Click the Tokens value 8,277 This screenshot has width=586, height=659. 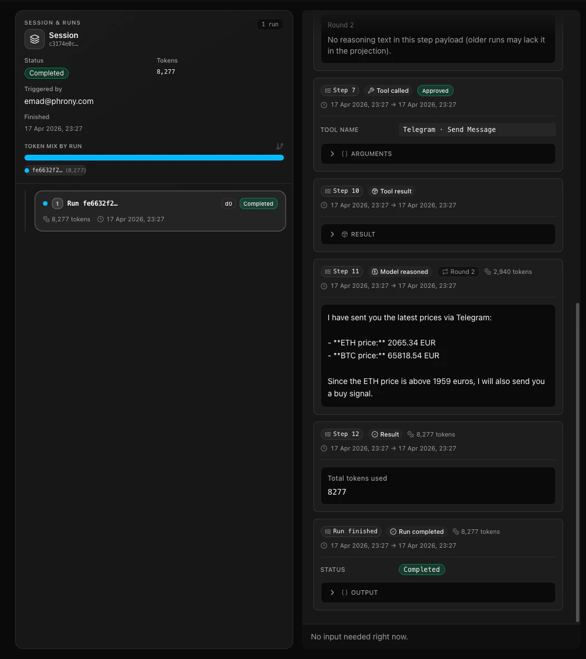click(166, 72)
